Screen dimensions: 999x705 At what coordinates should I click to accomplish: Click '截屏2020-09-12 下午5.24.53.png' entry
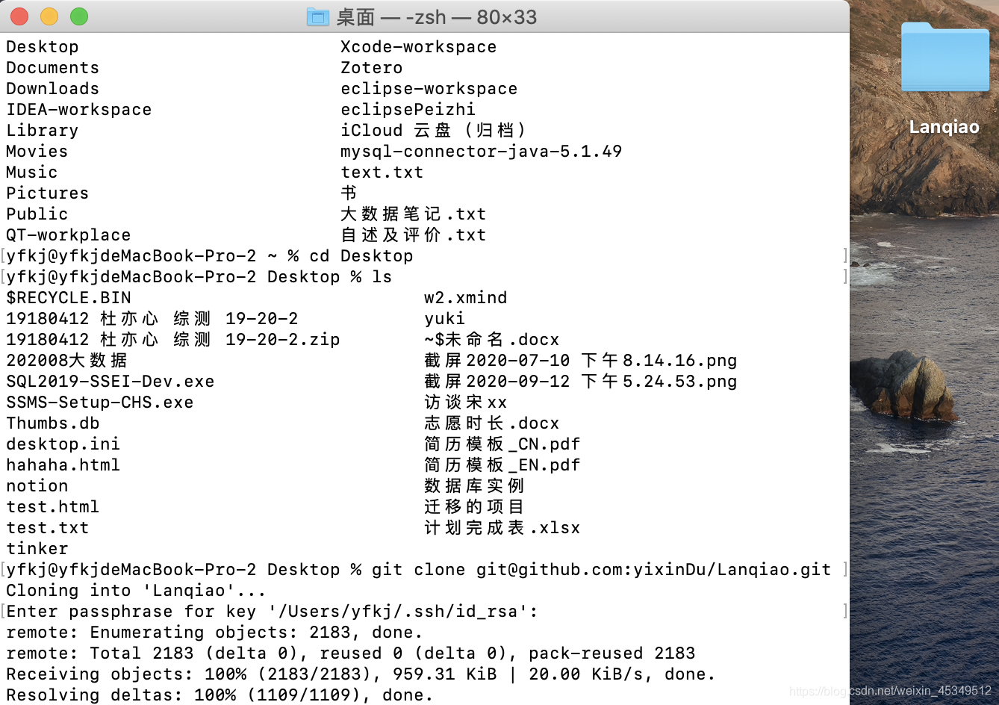(x=580, y=381)
